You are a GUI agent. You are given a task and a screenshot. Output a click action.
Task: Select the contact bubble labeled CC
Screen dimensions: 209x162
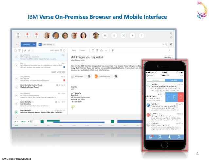click(123, 35)
